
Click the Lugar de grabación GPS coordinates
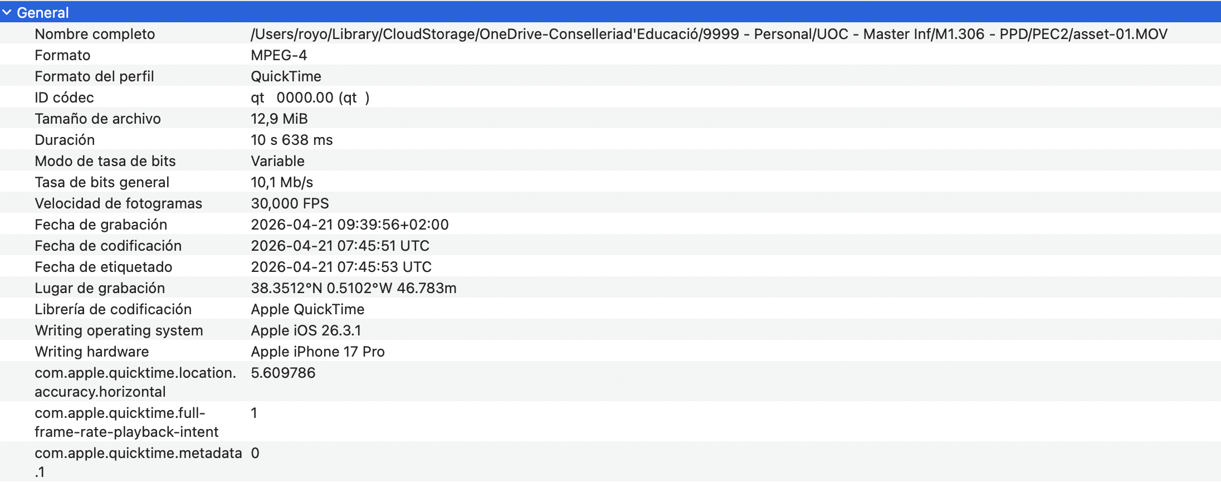point(353,288)
